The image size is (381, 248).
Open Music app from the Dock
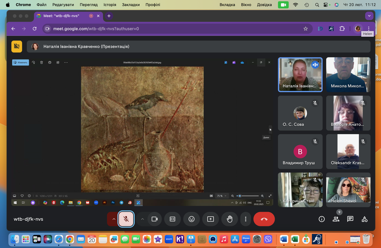click(x=224, y=239)
